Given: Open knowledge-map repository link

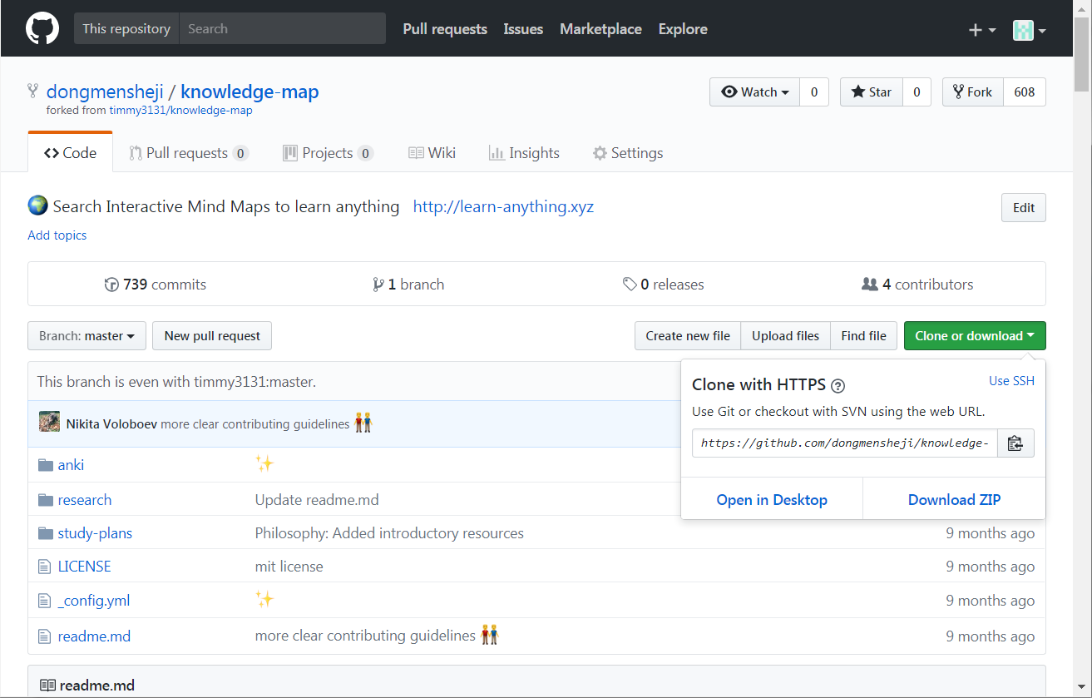Looking at the screenshot, I should [250, 92].
